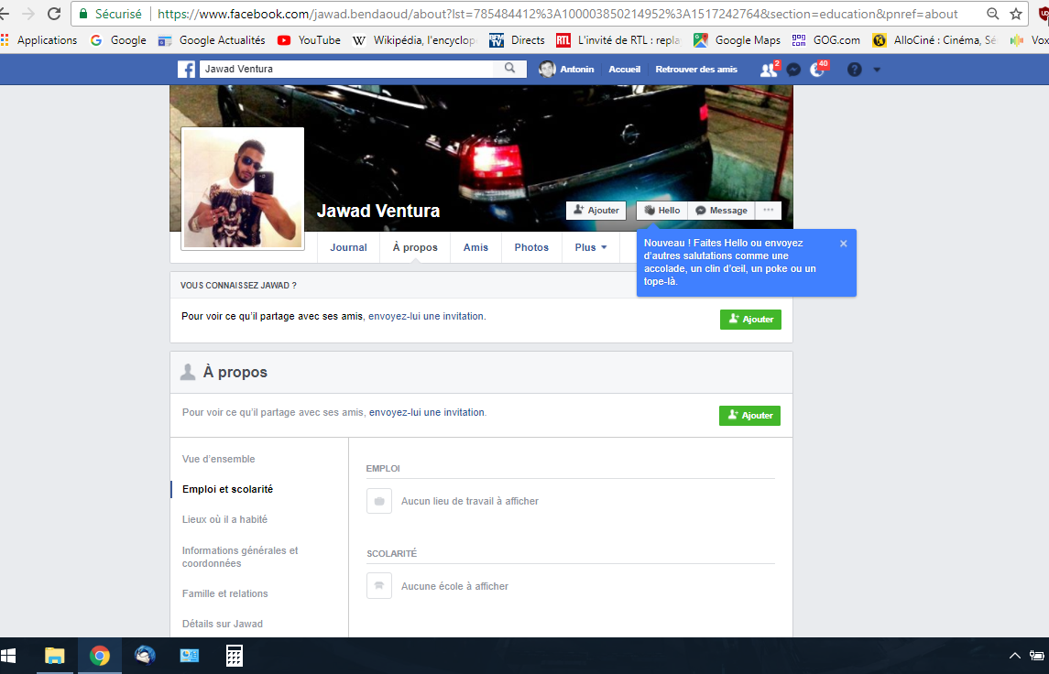The image size is (1049, 674).
Task: Open the Journal tab
Action: pyautogui.click(x=348, y=247)
